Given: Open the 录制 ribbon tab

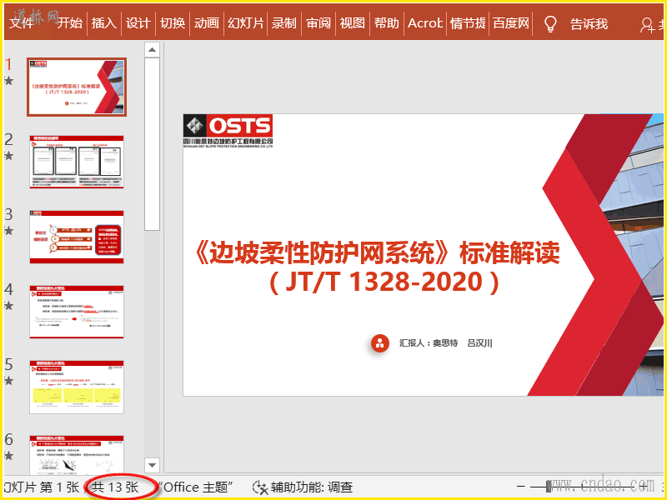Looking at the screenshot, I should [283, 23].
